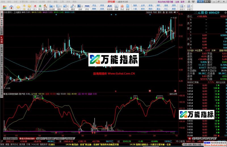This screenshot has height=147, width=227.
Task: Go back using the yellow left arrow
Action: click(x=18, y=7)
